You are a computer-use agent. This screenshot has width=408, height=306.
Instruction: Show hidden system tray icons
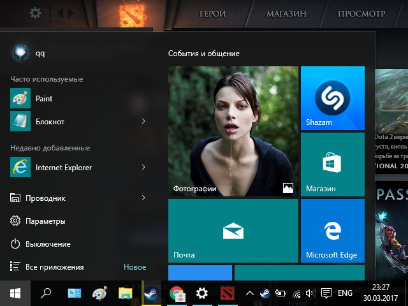pyautogui.click(x=250, y=293)
